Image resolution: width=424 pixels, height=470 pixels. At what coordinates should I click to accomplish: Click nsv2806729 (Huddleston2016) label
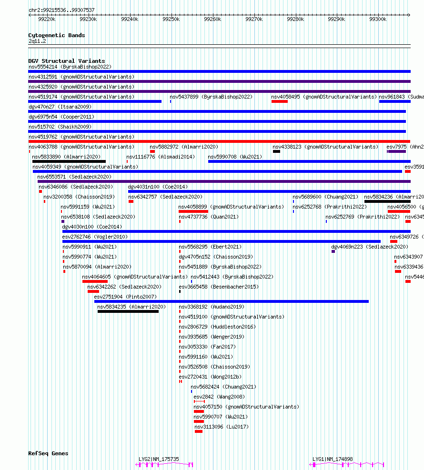pos(217,327)
